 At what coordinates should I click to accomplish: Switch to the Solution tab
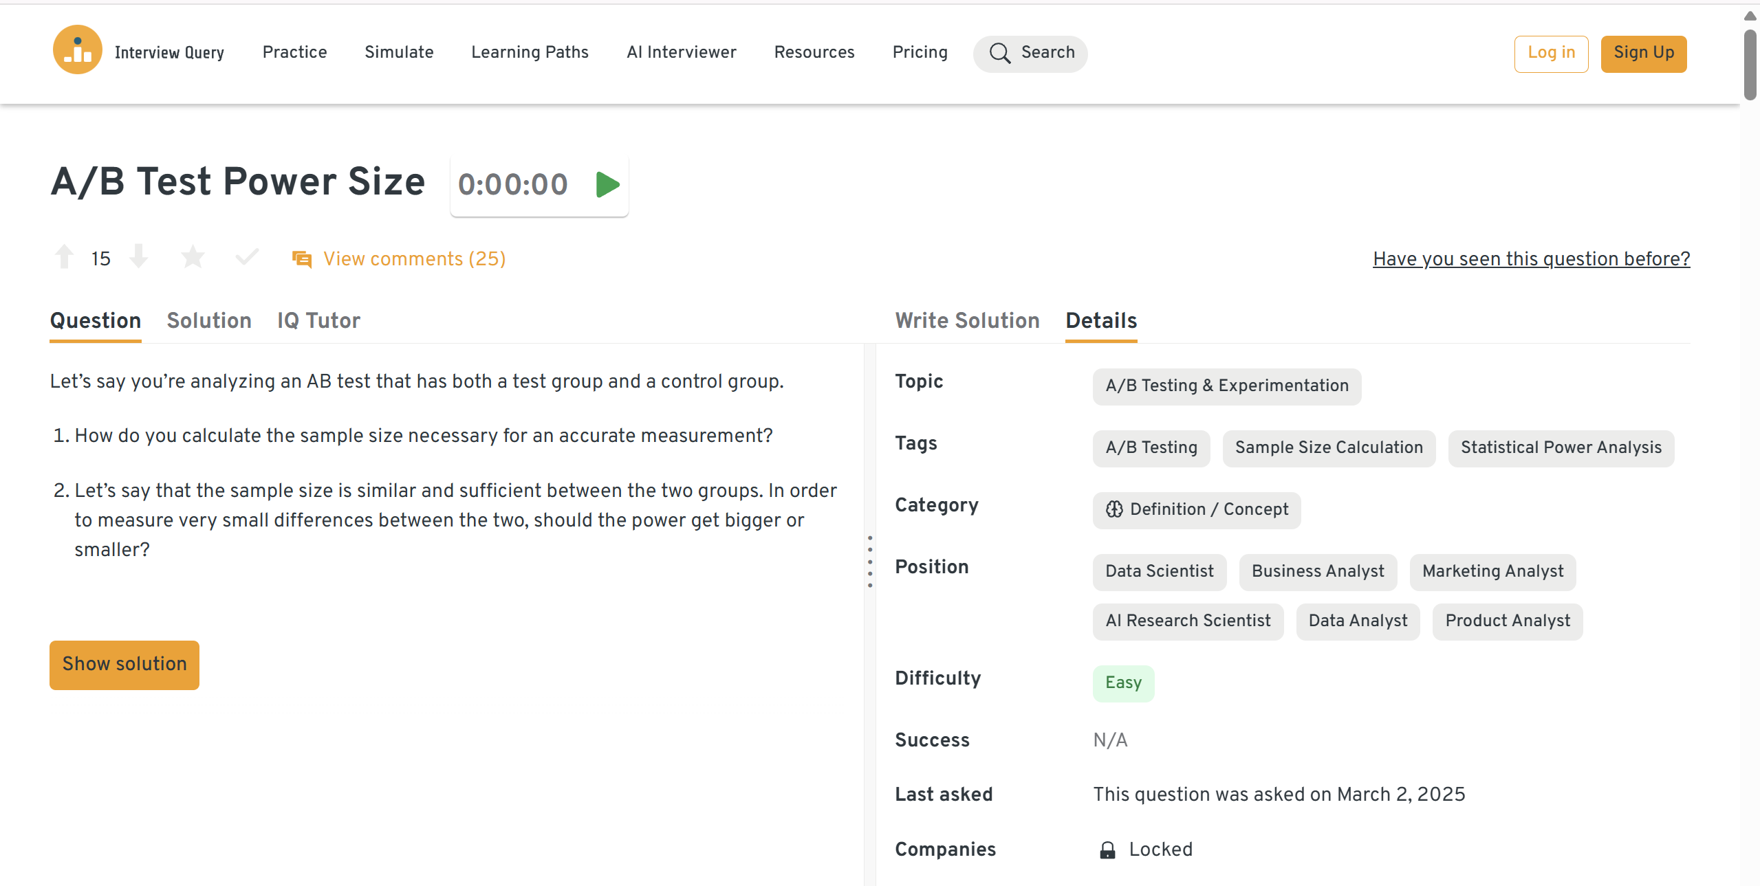[x=209, y=320]
